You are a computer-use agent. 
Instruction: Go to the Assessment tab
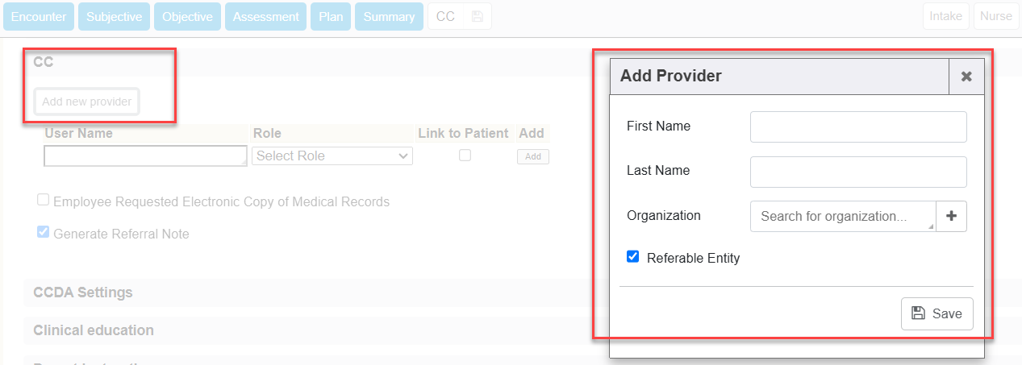265,17
